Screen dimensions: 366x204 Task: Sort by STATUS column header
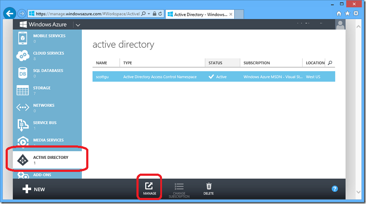(215, 63)
